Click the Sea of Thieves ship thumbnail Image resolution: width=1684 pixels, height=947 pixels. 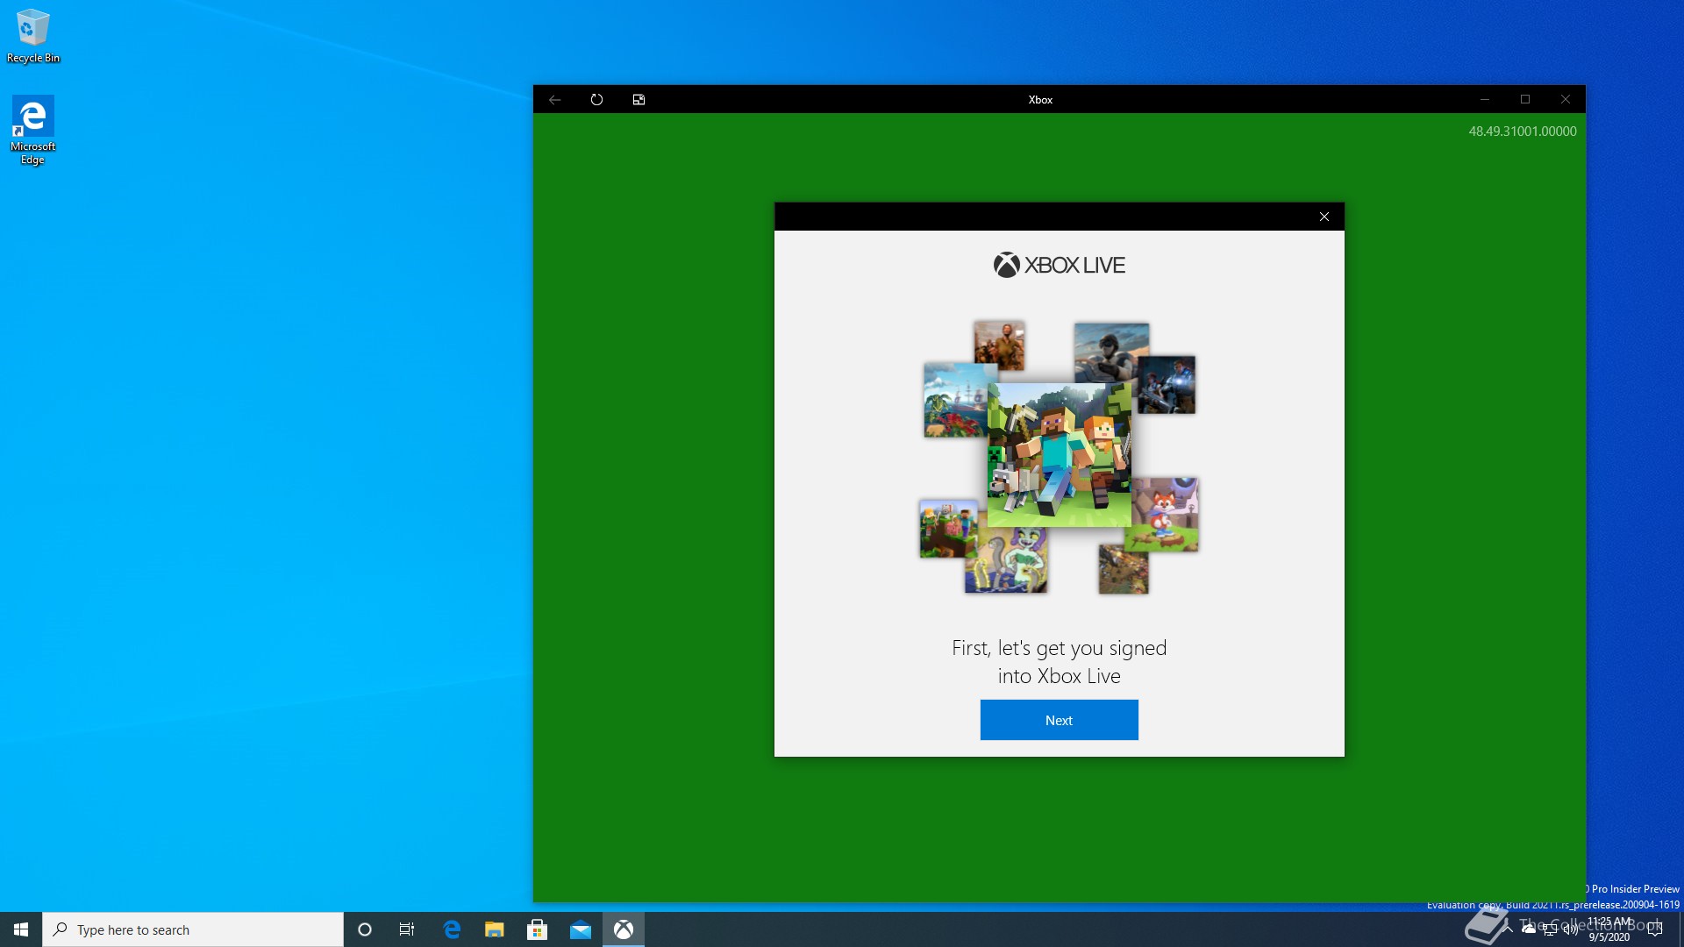click(x=956, y=401)
